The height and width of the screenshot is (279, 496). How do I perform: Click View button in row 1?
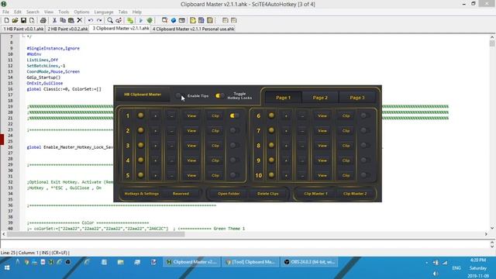[x=191, y=115]
